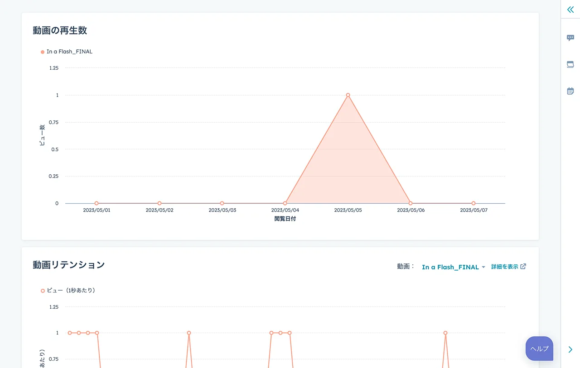Click the 動画の再生数 heading
Image resolution: width=580 pixels, height=368 pixels.
point(60,30)
